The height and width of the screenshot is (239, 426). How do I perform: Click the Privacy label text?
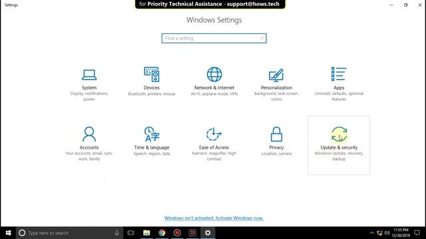pos(276,147)
